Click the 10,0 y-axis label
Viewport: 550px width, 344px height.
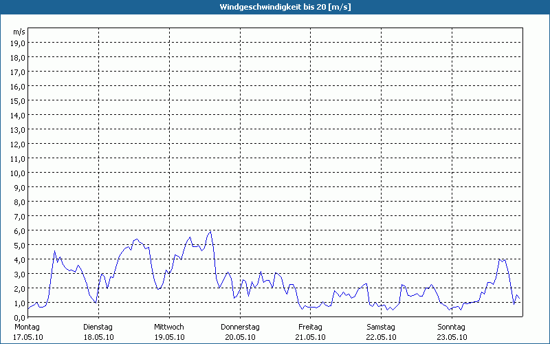click(18, 173)
